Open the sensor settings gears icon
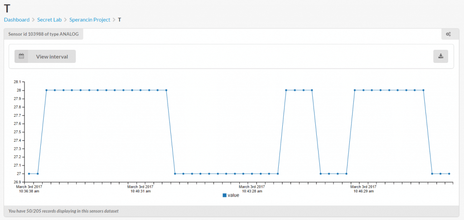This screenshot has height=220, width=464. pos(448,34)
